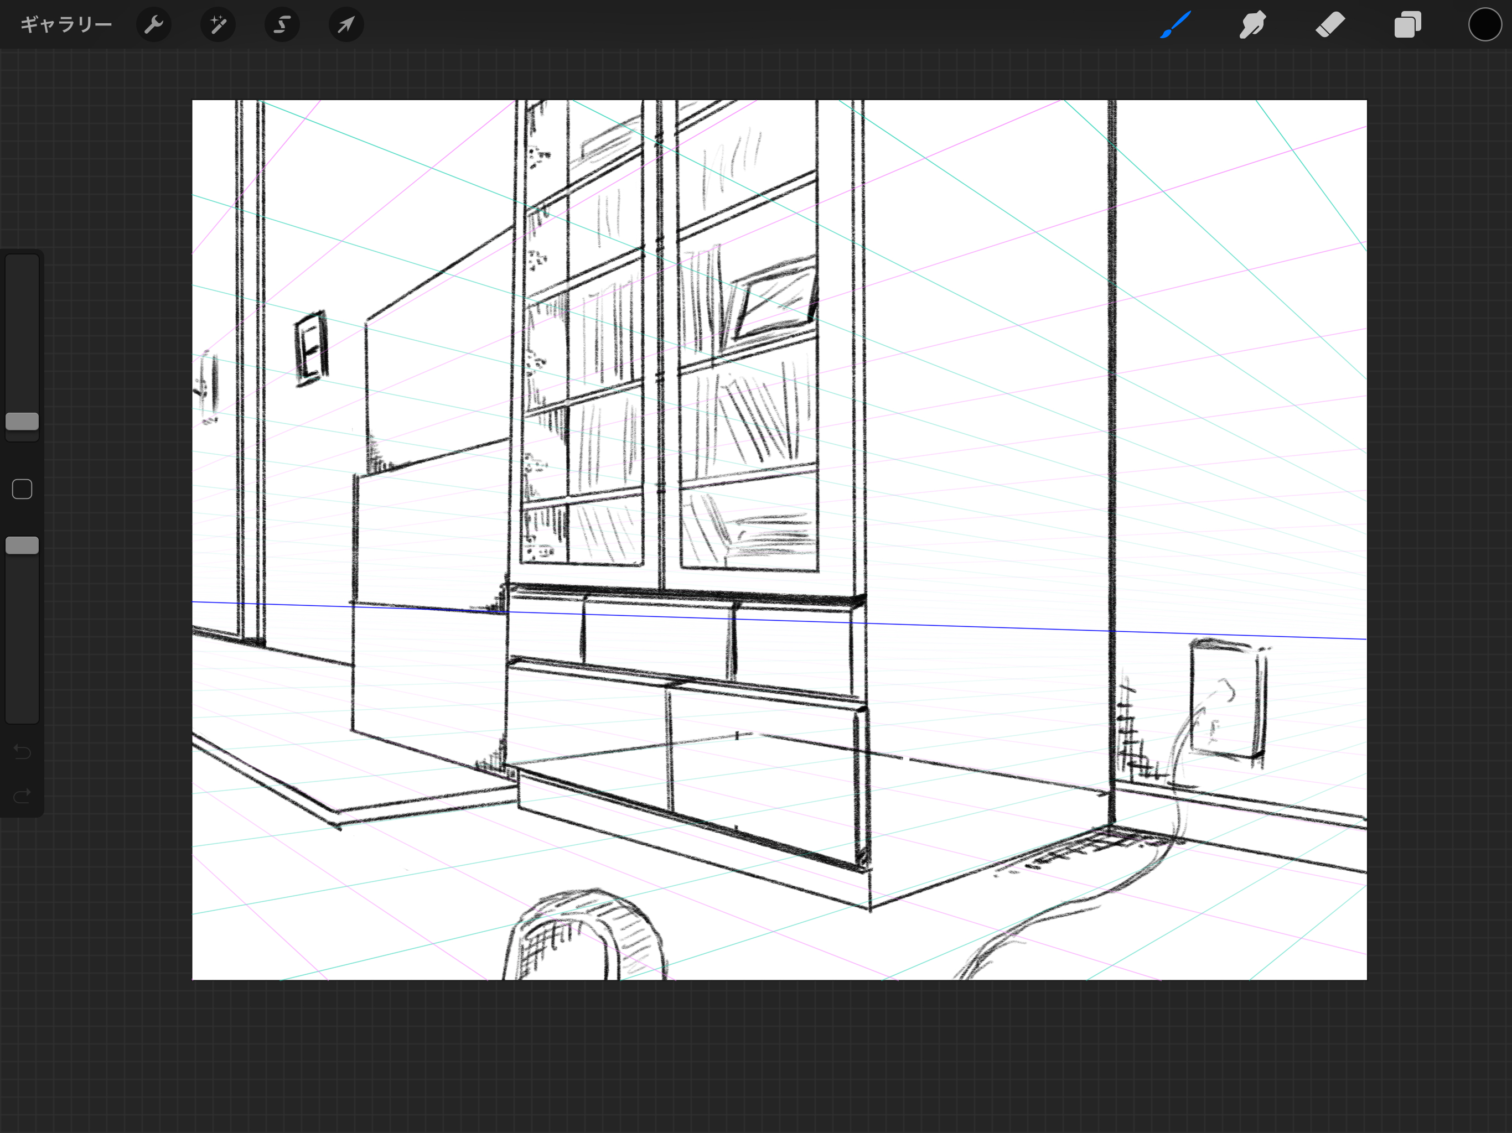Open the Layers panel
This screenshot has height=1133, width=1512.
pos(1407,24)
